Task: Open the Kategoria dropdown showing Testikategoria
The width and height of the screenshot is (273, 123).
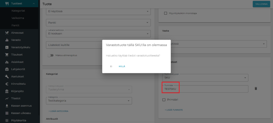Action: click(89, 100)
